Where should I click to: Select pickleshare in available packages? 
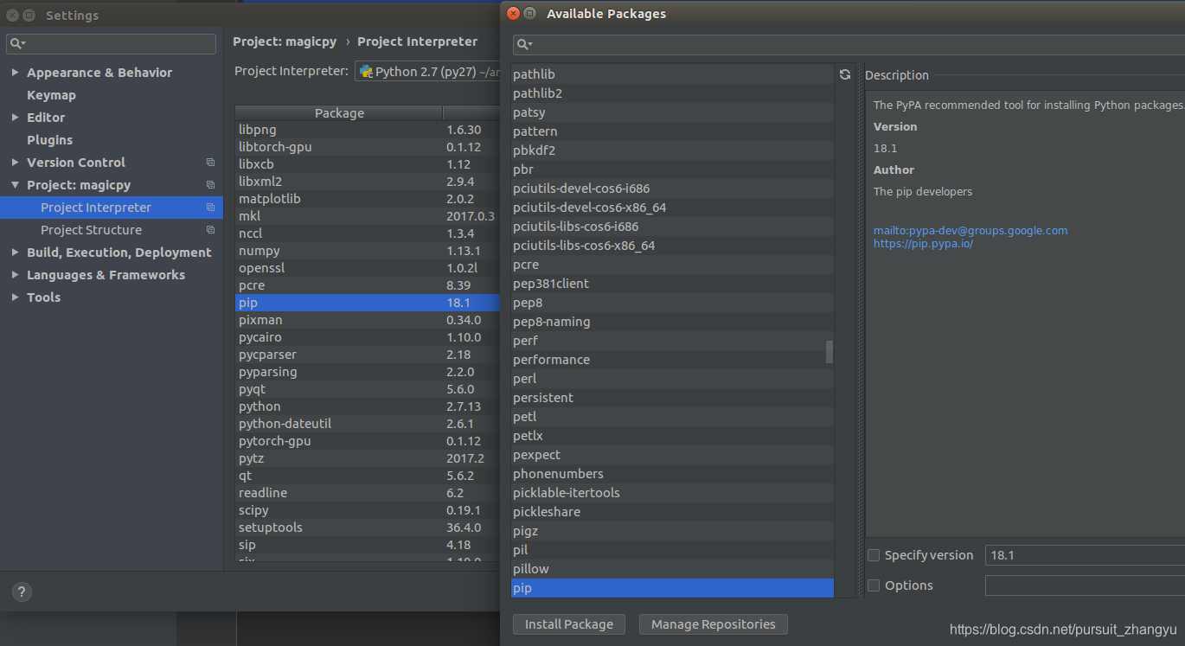[x=672, y=512]
